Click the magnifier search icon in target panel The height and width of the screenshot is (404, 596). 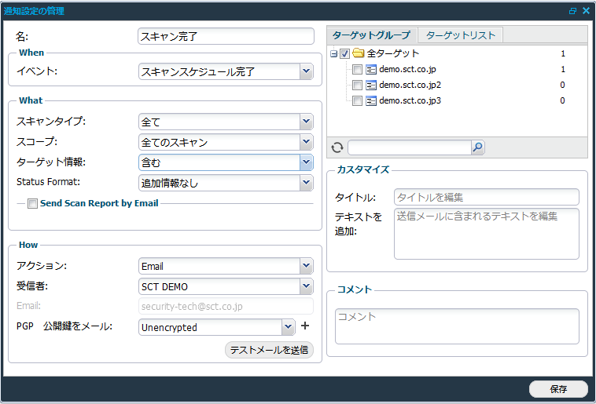click(478, 147)
